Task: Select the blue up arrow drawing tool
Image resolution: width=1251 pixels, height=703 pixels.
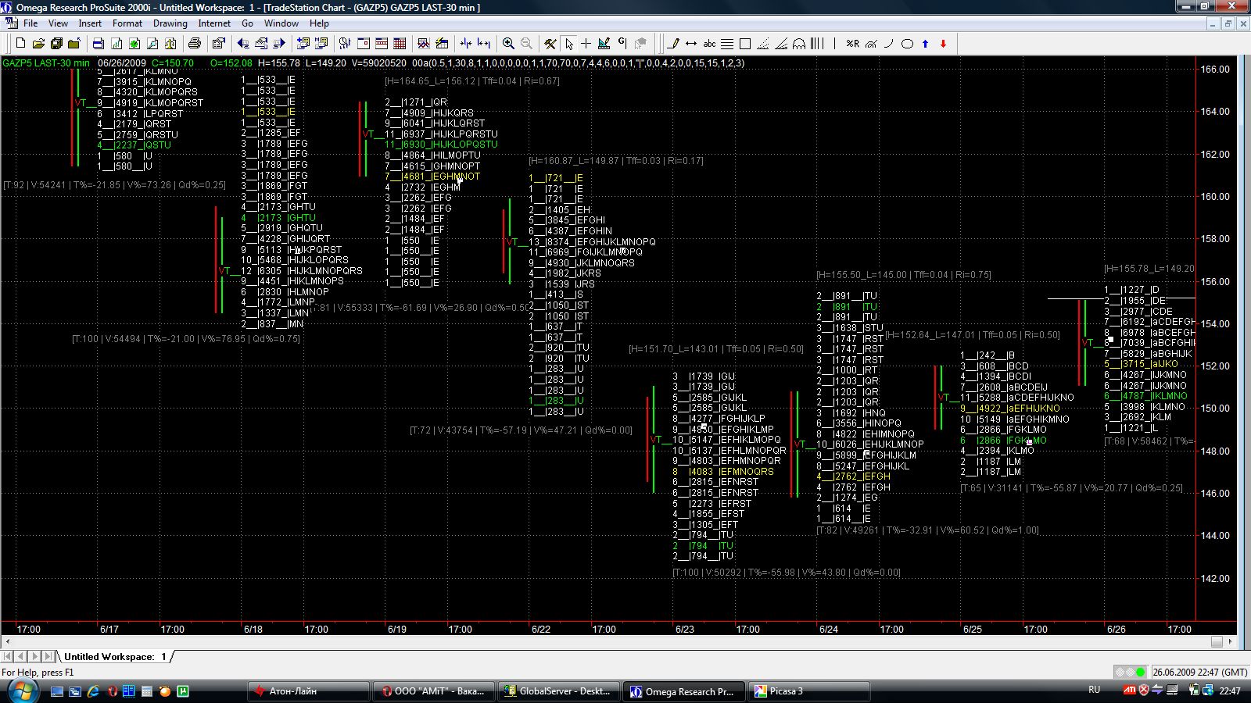Action: click(925, 44)
